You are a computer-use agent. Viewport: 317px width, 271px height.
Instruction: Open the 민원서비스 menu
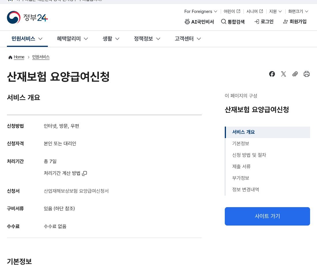point(27,39)
